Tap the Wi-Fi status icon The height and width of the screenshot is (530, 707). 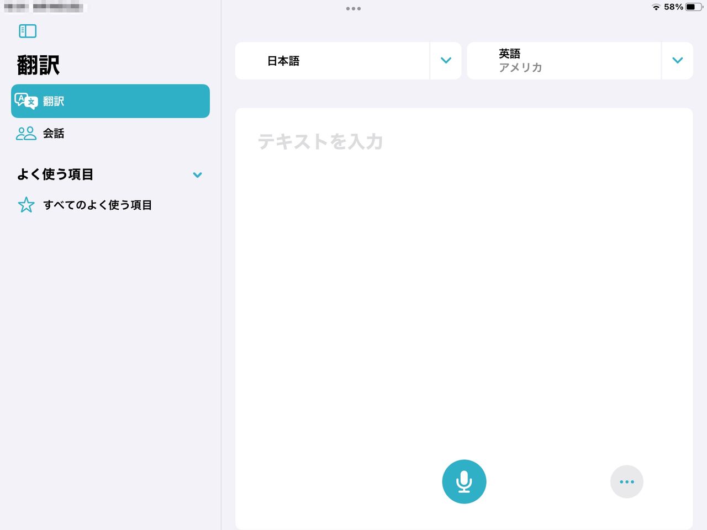(x=656, y=7)
